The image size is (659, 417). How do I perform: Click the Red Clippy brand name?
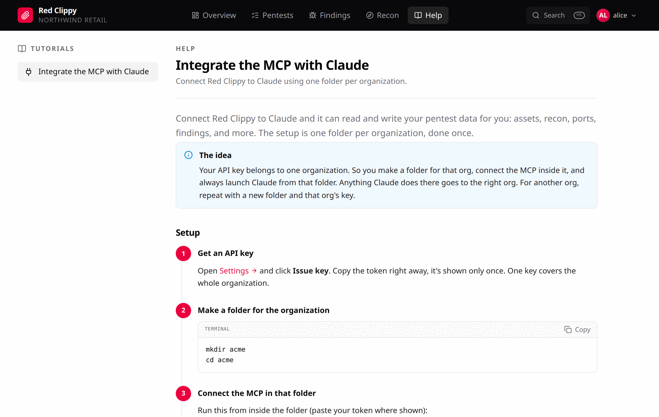tap(57, 11)
